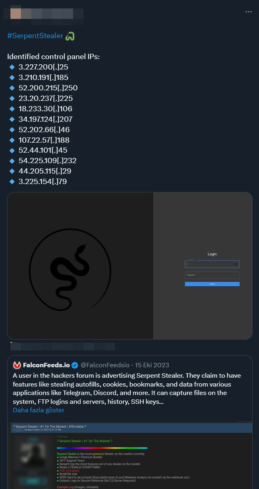259x489 pixels.
Task: Click the Password field in login image
Action: (x=212, y=275)
